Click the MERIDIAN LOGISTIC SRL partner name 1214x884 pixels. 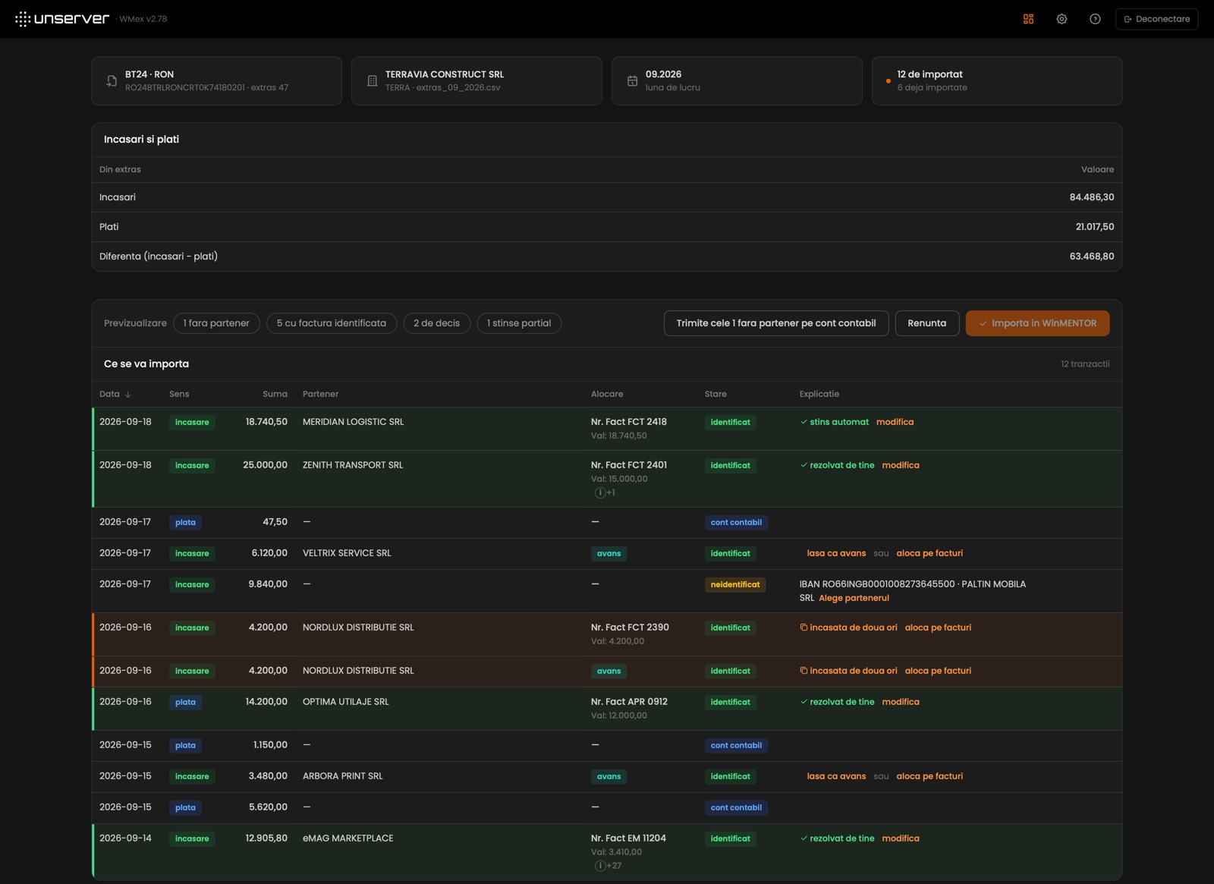(353, 422)
